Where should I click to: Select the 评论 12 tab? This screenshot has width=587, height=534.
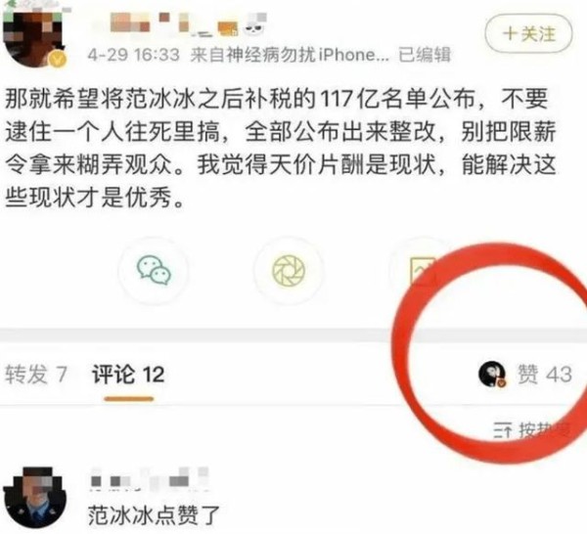pos(128,375)
